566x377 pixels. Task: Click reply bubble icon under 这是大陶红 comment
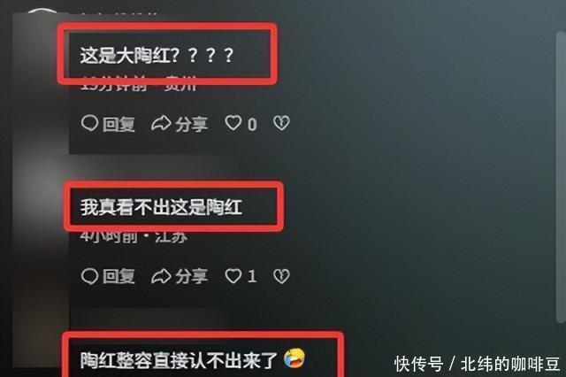pyautogui.click(x=89, y=123)
